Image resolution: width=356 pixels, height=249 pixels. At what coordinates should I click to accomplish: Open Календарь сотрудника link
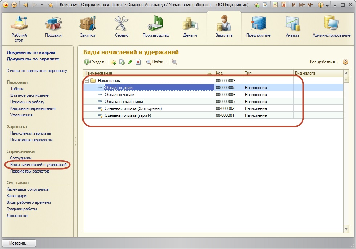(x=28, y=189)
